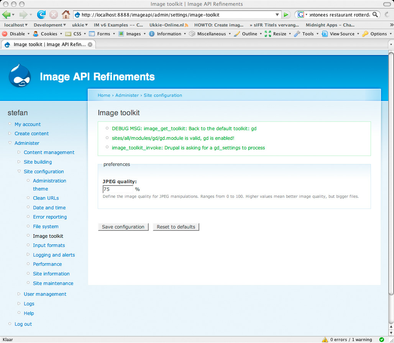Click the Home icon in the toolbar
Image resolution: width=394 pixels, height=343 pixels.
(66, 15)
